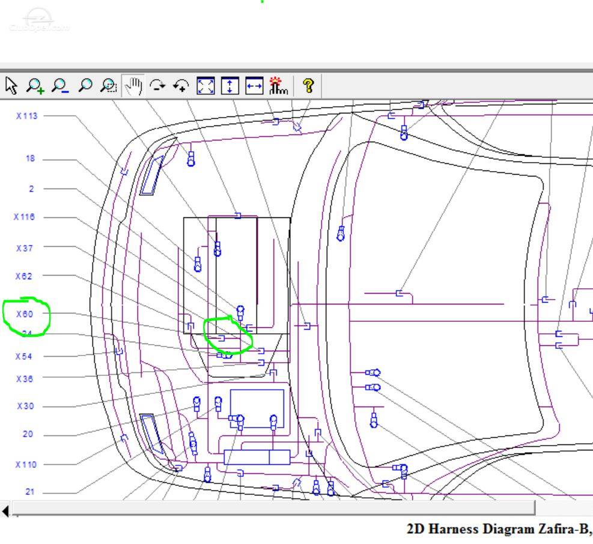Select connector label X54
Screen dimensions: 593x544
[x=24, y=357]
